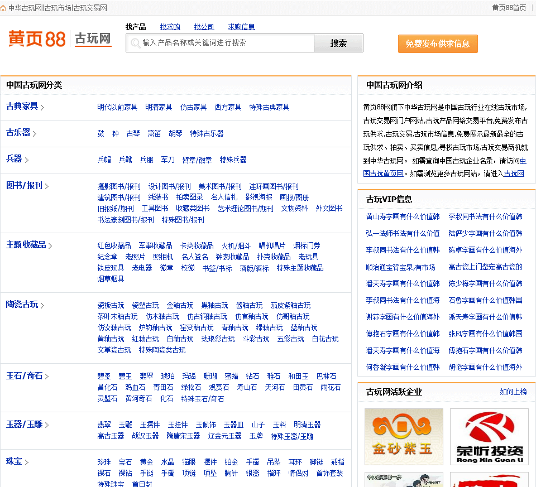Viewport: 536px width, 487px height.
Task: Open the 珐琅彩古玩 link
Action: click(218, 339)
